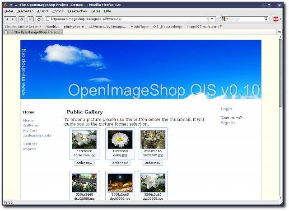This screenshot has height=211, width=289.
Task: Bookmark the page with the star icon
Action: pos(208,19)
